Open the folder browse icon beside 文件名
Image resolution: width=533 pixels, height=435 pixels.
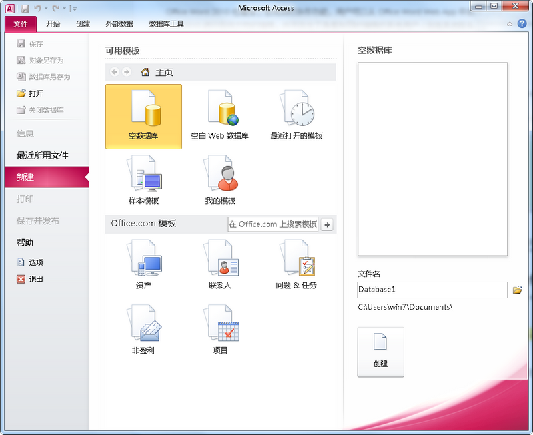click(518, 290)
